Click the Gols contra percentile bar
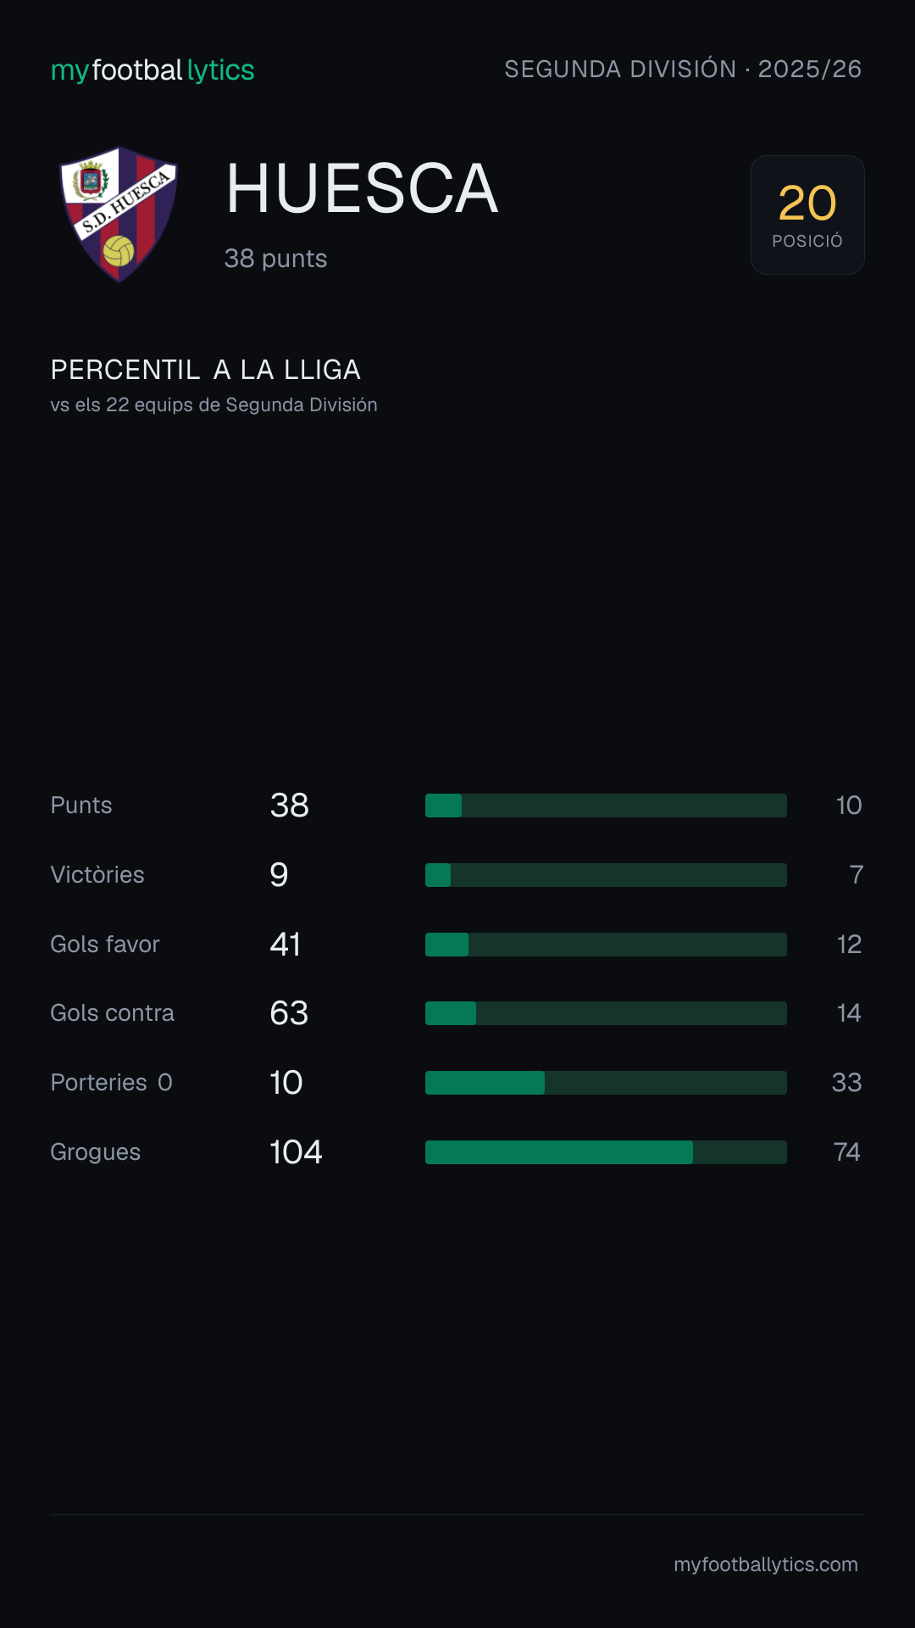 pyautogui.click(x=606, y=1013)
